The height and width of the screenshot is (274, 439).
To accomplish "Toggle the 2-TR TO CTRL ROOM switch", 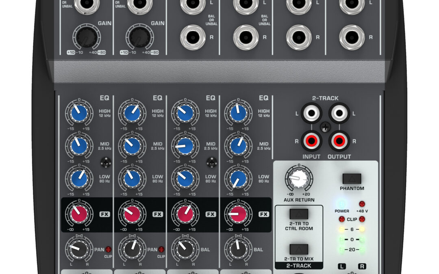I will (x=298, y=214).
